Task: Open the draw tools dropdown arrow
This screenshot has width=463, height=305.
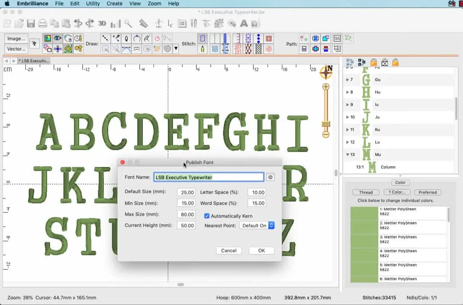Action: tap(176, 48)
